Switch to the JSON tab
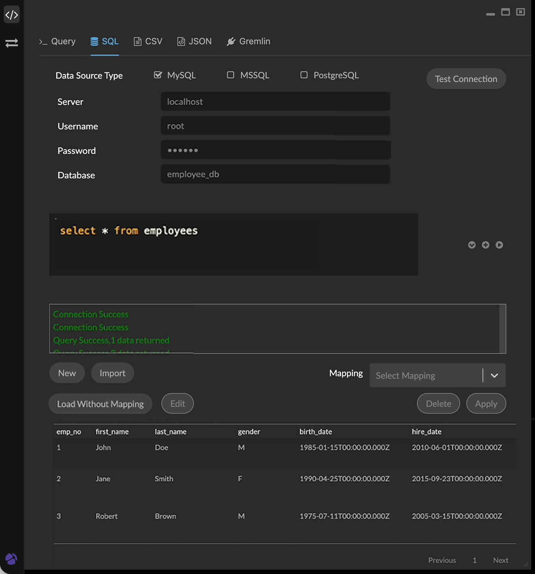535x574 pixels. [195, 41]
